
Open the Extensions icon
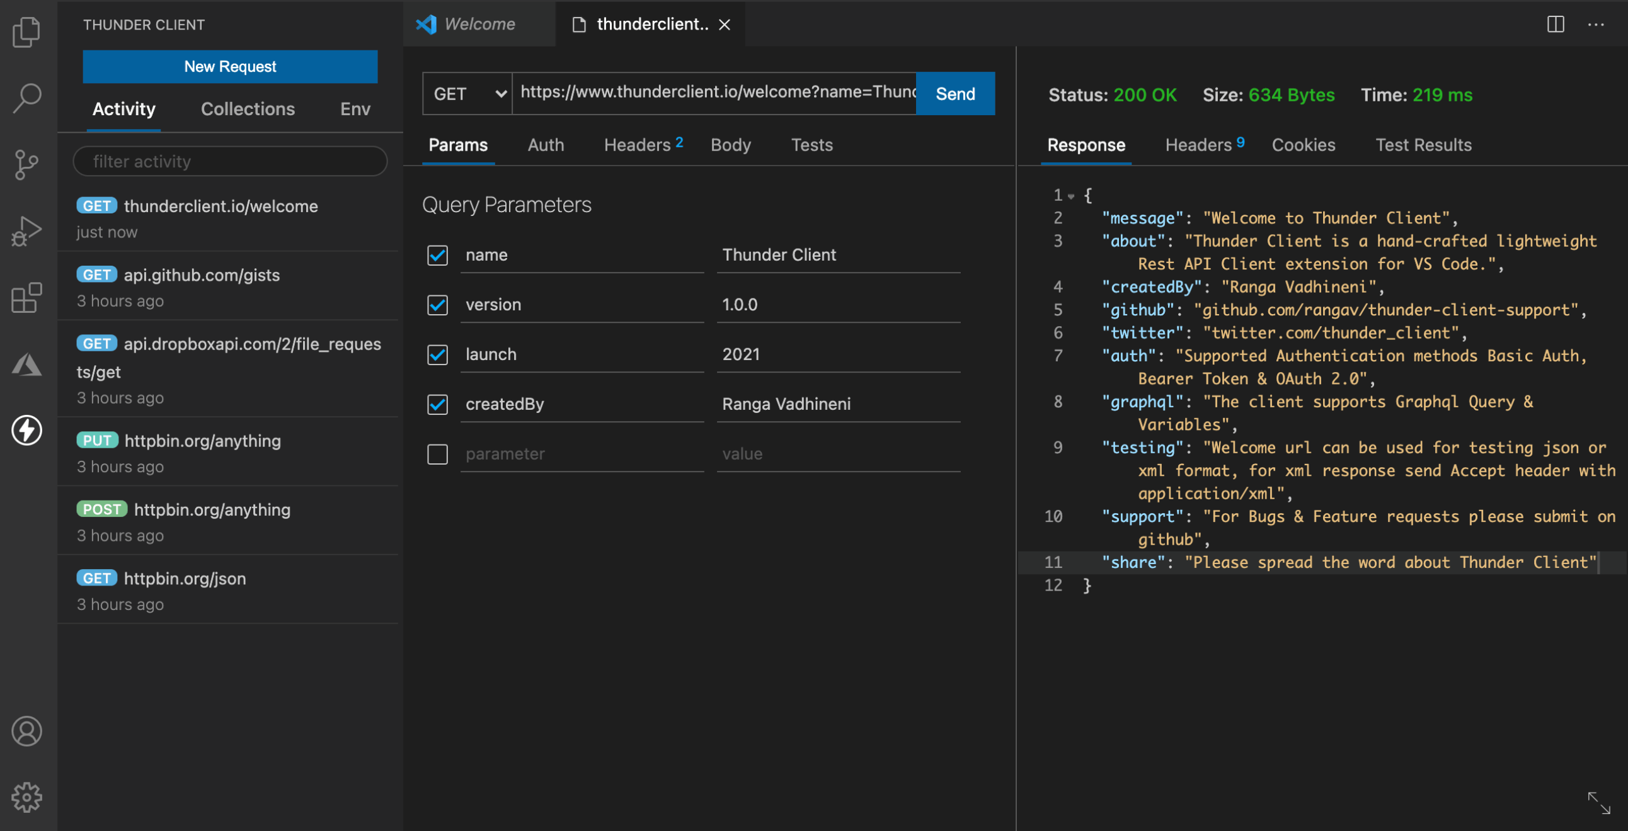tap(26, 297)
